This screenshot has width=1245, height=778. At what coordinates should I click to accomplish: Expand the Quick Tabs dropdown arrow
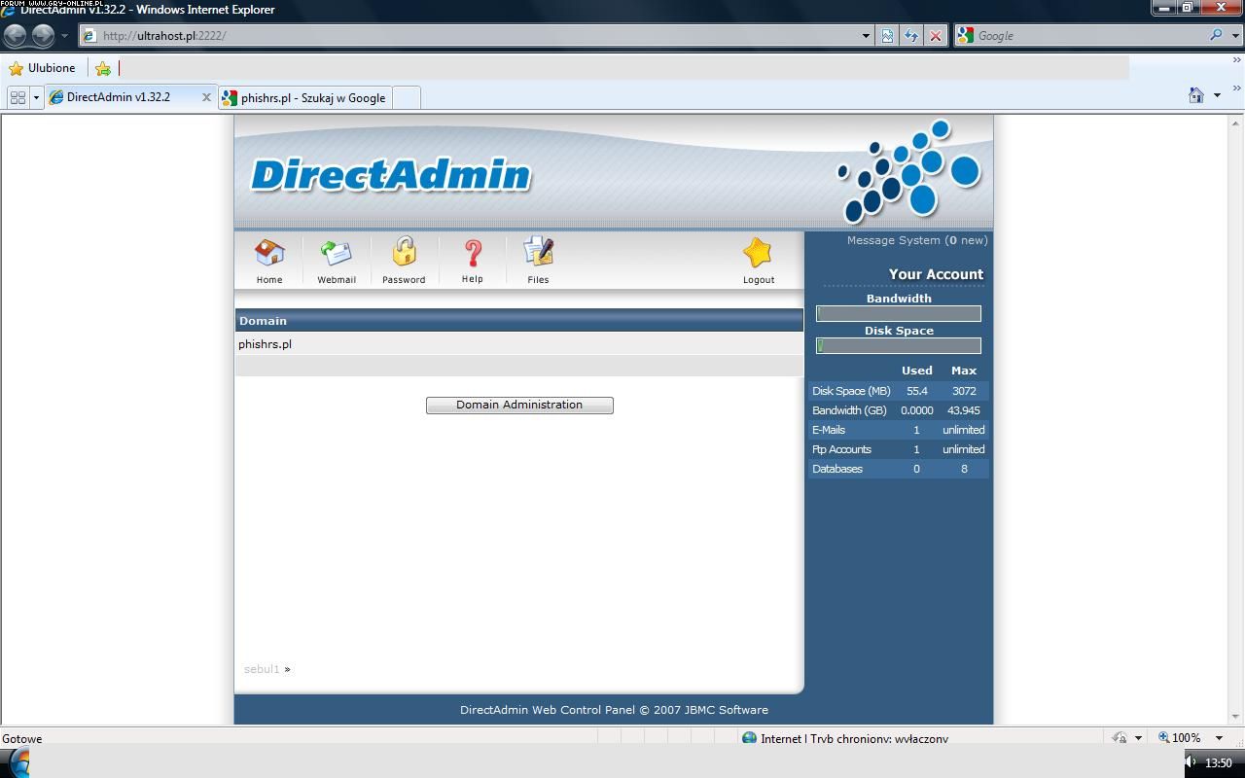point(36,97)
